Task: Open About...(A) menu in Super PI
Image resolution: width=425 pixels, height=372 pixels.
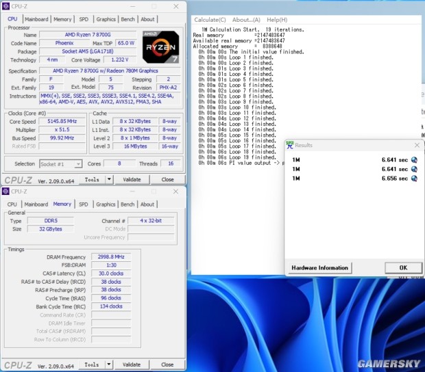Action: coord(246,20)
